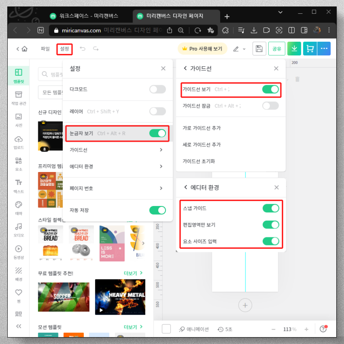Open the 요소 elements panel
This screenshot has height=344, width=344.
18,164
